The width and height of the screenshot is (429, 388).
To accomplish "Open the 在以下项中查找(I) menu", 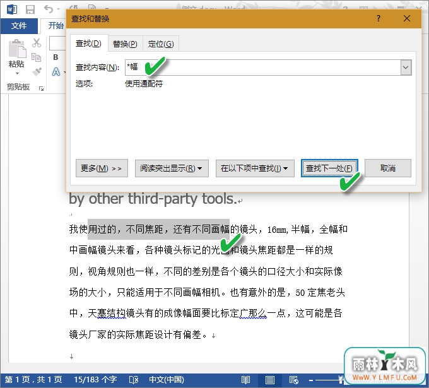I will click(255, 168).
